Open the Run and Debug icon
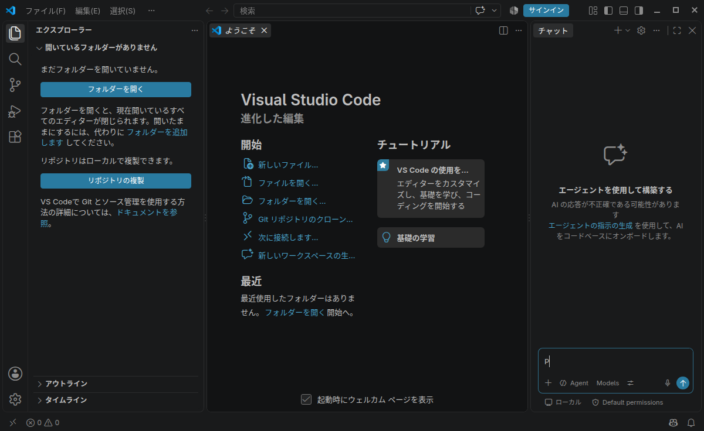 click(x=15, y=111)
